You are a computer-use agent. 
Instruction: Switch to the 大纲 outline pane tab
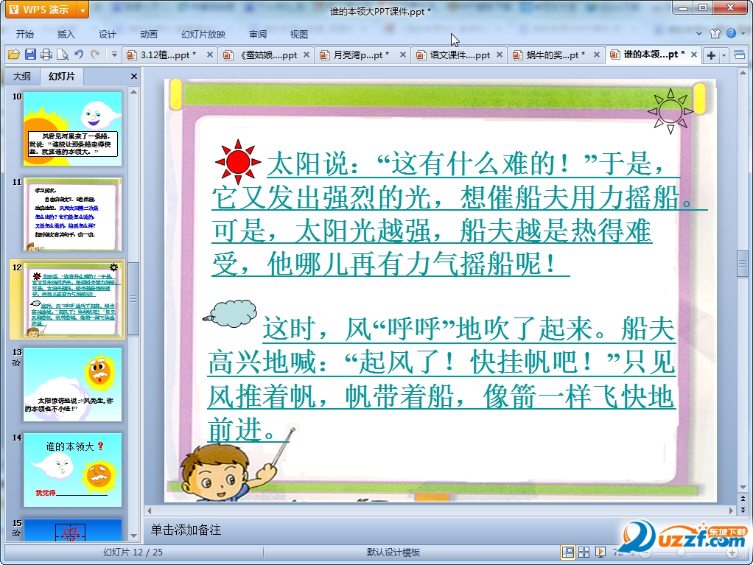(22, 77)
